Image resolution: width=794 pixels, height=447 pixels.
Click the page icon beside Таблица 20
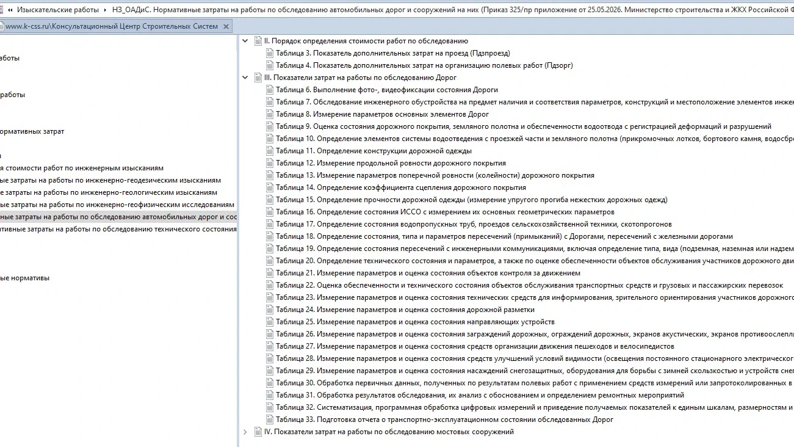pyautogui.click(x=270, y=261)
